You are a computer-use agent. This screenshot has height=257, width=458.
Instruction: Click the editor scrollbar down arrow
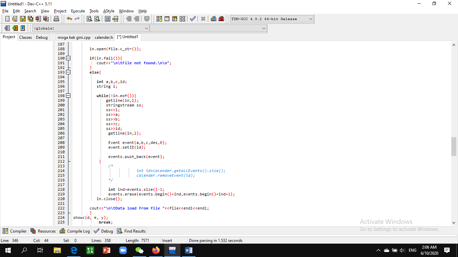[x=454, y=223]
